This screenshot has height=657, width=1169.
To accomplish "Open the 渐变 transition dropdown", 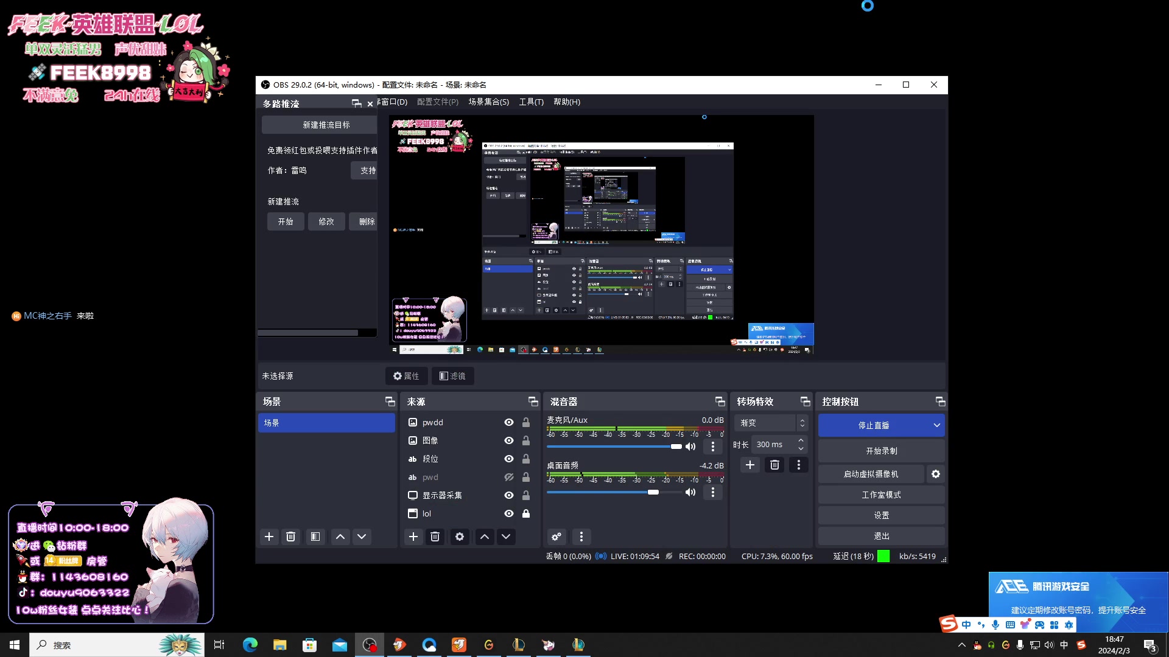I will (x=771, y=423).
